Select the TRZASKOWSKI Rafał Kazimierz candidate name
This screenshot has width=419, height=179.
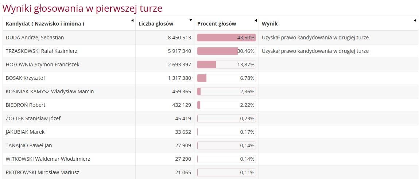tap(42, 51)
